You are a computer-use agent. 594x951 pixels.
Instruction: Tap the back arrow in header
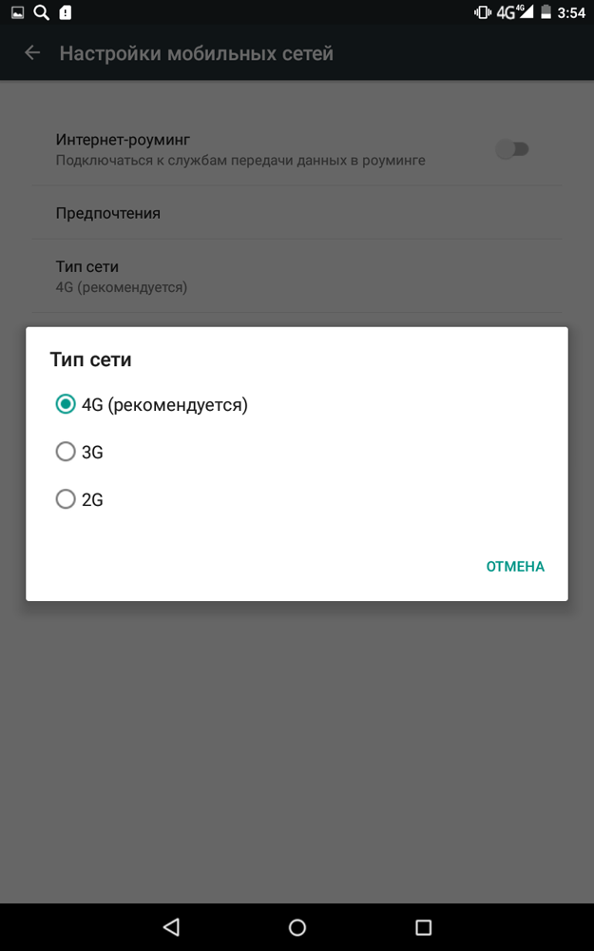[x=32, y=53]
